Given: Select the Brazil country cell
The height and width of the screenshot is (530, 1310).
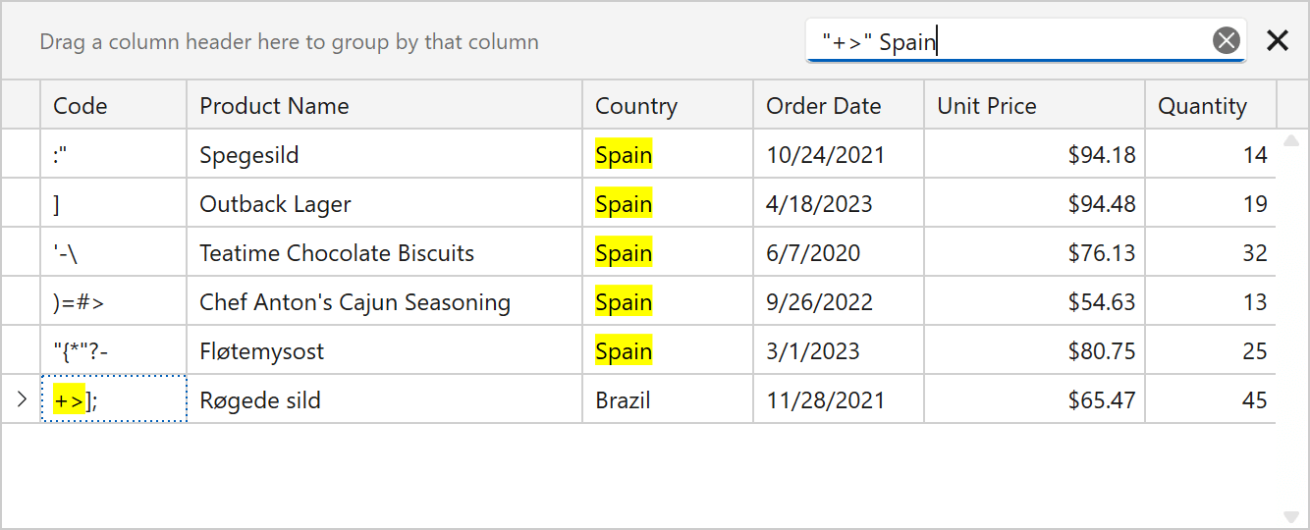Looking at the screenshot, I should (667, 400).
